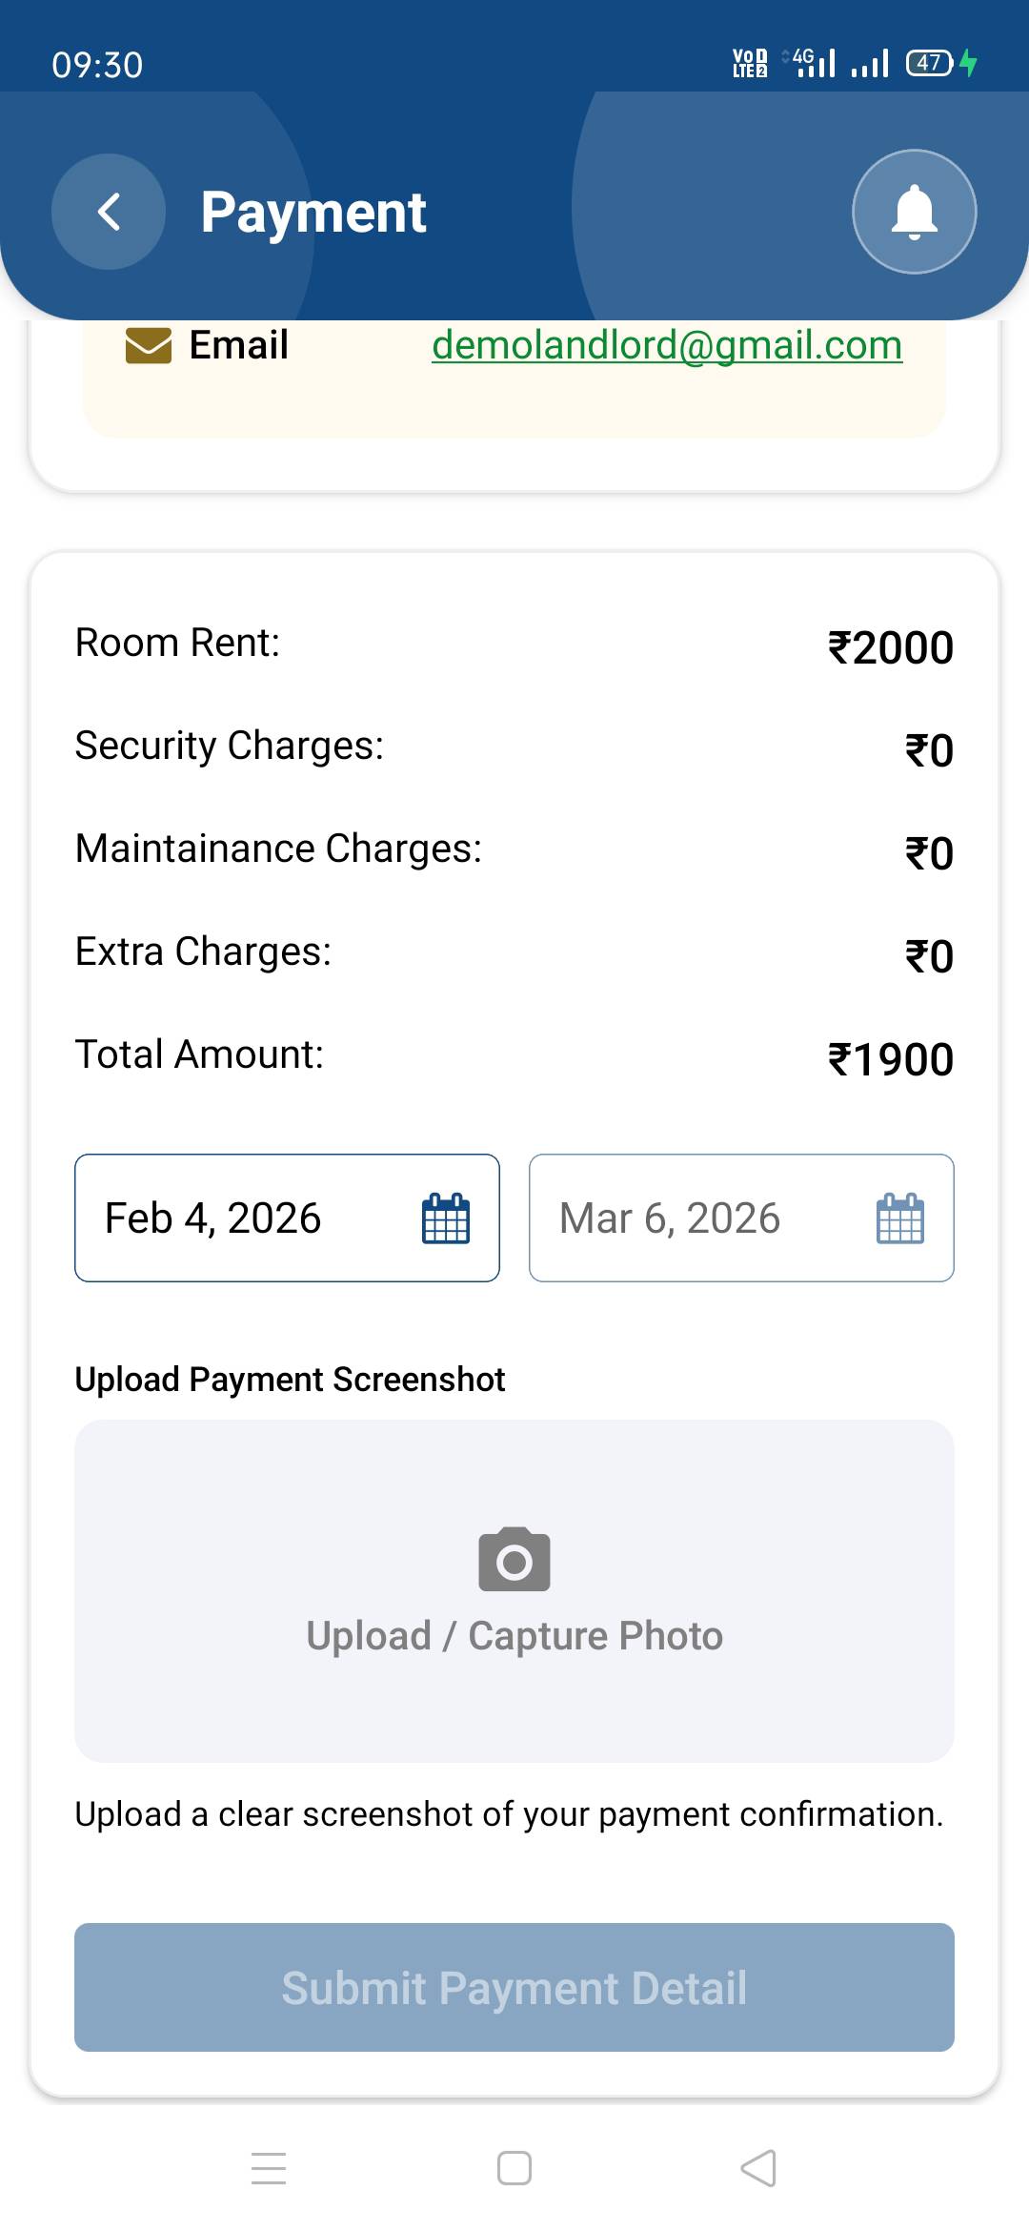1029x2231 pixels.
Task: Open notifications bell icon
Action: point(914,212)
